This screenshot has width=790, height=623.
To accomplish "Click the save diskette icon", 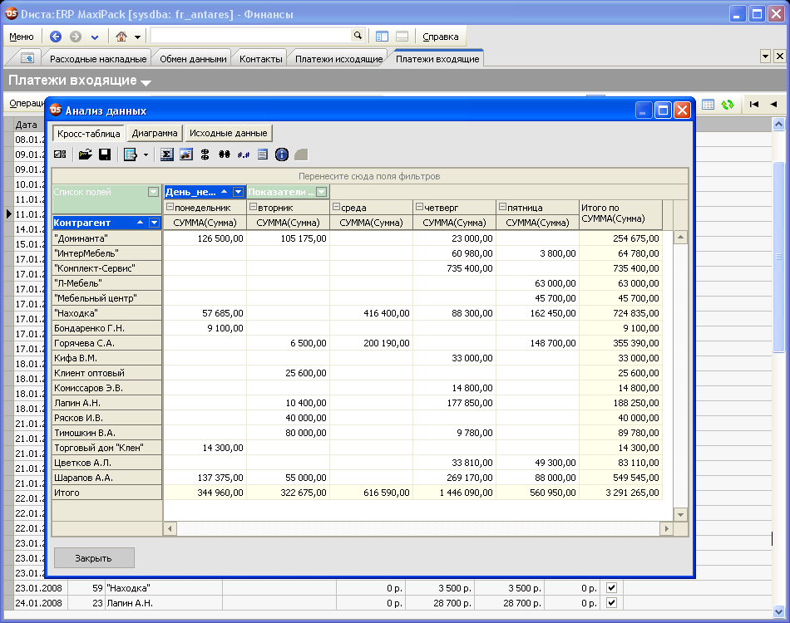I will point(105,155).
